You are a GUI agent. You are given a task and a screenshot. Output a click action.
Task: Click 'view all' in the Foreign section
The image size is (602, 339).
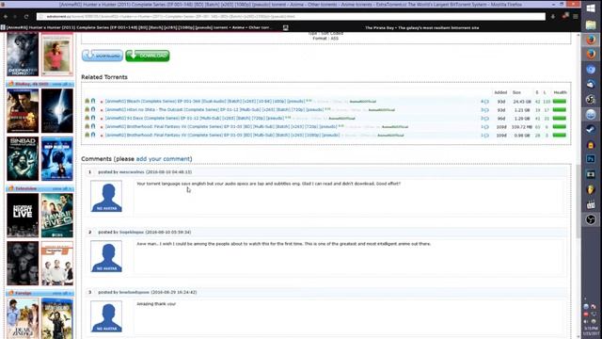click(x=61, y=293)
